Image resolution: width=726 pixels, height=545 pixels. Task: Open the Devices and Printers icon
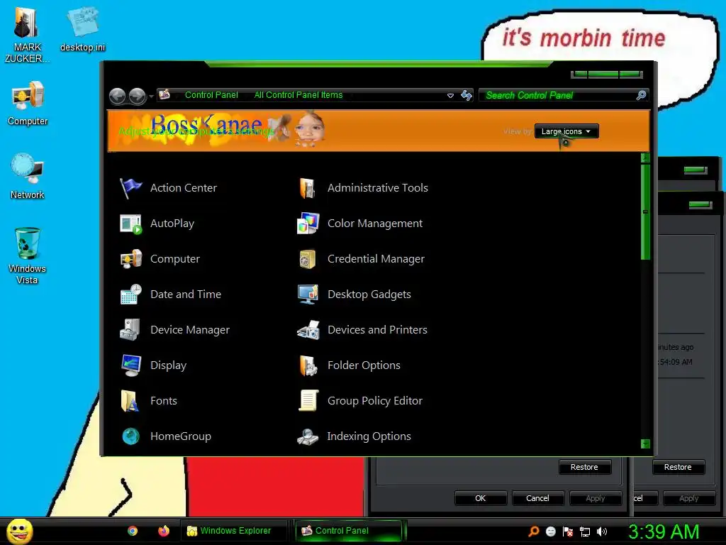tap(308, 330)
